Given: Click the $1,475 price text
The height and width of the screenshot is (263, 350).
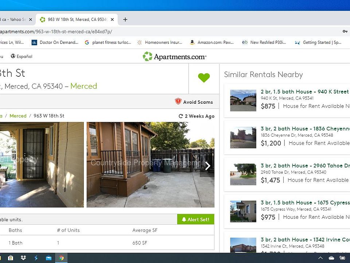Looking at the screenshot, I should (x=270, y=180).
